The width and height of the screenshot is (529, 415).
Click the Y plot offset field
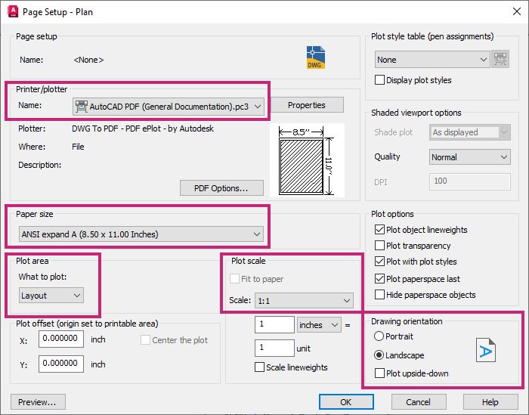(61, 364)
